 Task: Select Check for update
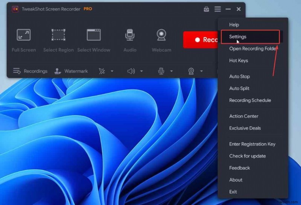click(248, 156)
